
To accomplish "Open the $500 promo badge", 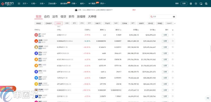I will 8,88.
